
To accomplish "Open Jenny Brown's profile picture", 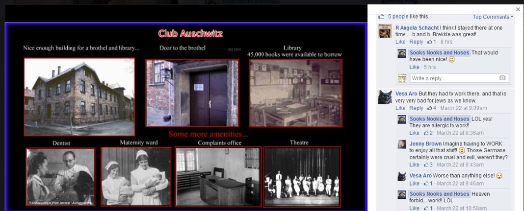I will [402, 144].
